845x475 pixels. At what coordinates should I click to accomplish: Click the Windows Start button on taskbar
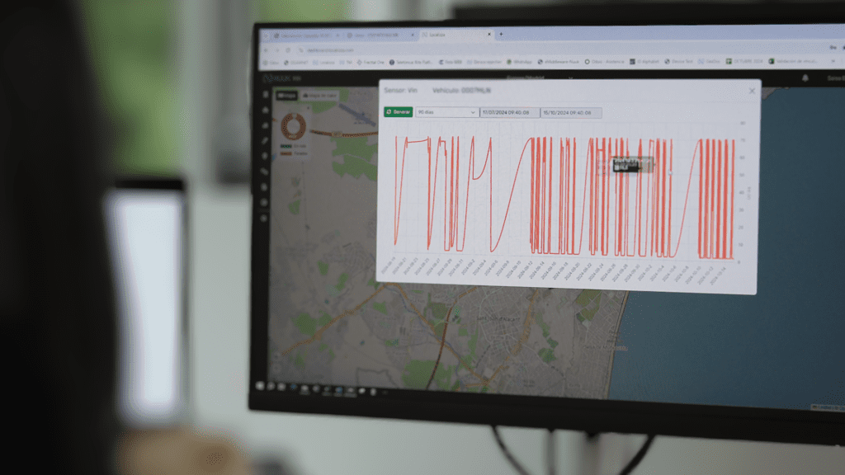click(259, 385)
